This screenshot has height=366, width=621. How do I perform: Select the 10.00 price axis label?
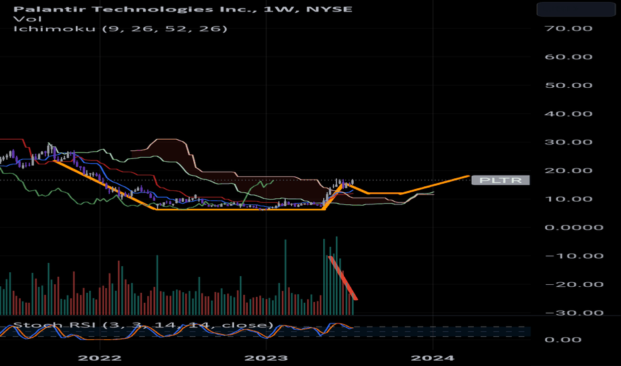568,199
